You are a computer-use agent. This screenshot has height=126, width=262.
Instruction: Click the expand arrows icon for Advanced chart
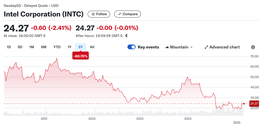(x=206, y=47)
